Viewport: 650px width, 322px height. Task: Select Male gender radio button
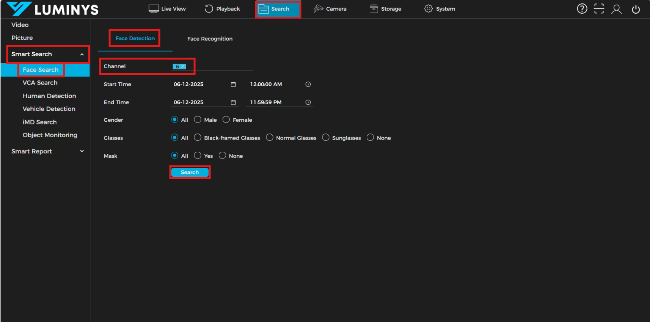[198, 120]
